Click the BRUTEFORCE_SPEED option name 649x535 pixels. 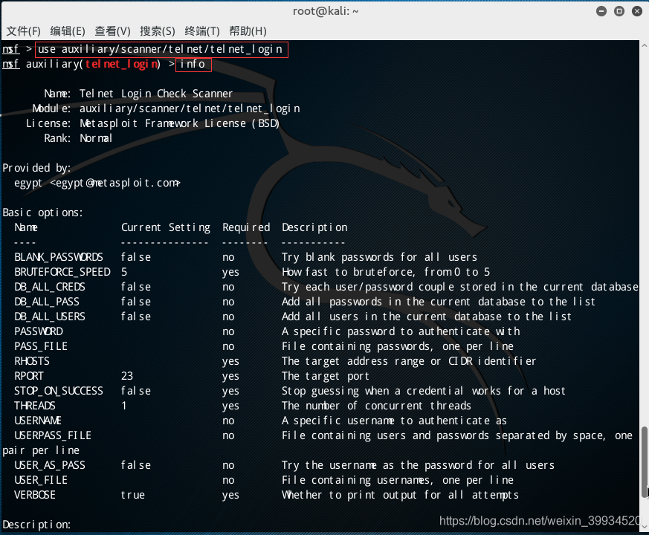(x=62, y=272)
